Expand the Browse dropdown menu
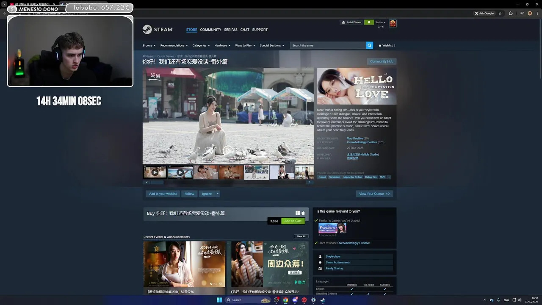The height and width of the screenshot is (305, 542). click(x=149, y=45)
